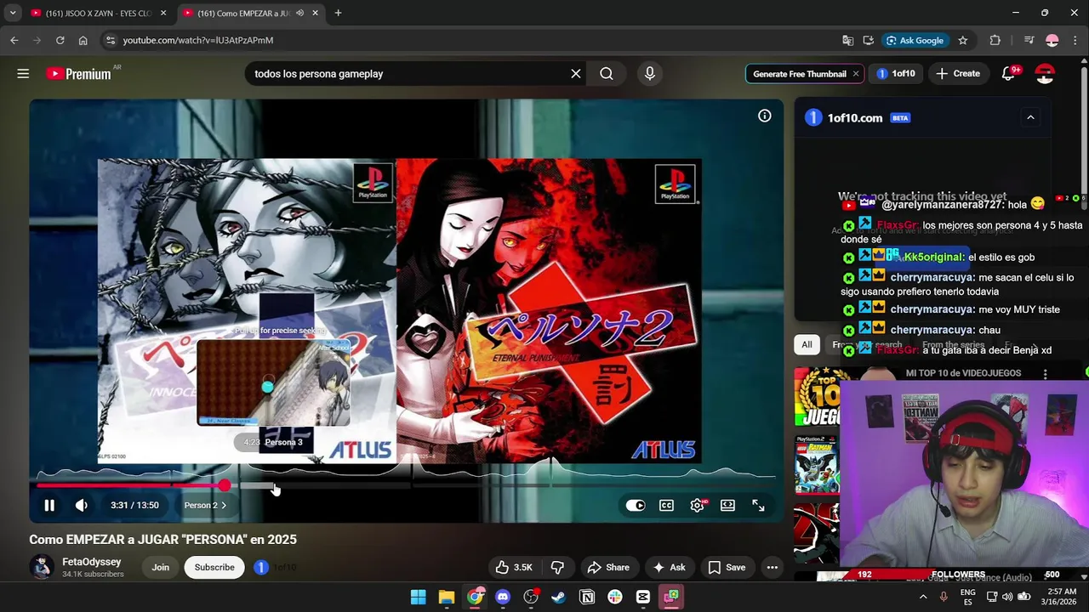Toggle closed captions
Viewport: 1089px width, 612px height.
tap(667, 505)
